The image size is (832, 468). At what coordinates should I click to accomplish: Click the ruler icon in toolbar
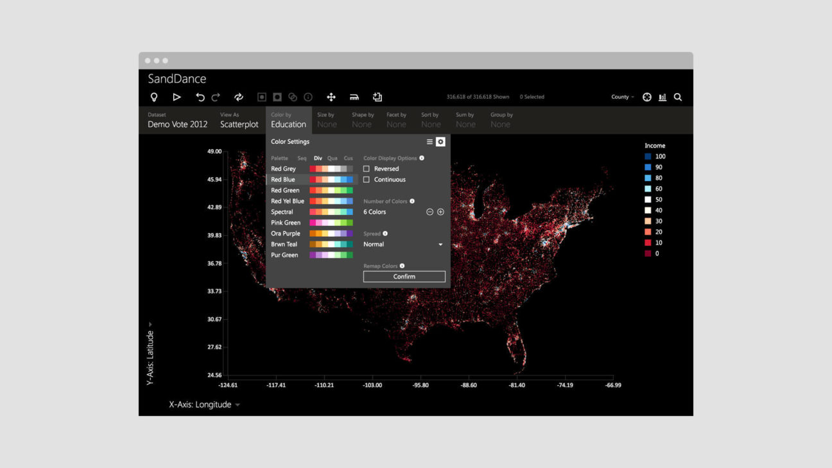pos(354,97)
